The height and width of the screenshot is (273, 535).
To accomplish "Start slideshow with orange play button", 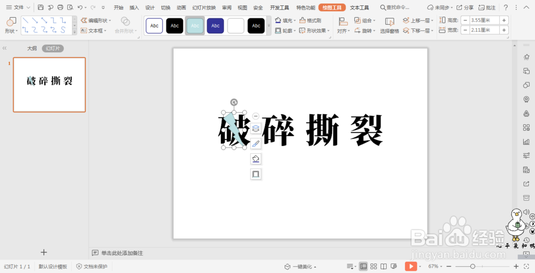I will [x=411, y=266].
